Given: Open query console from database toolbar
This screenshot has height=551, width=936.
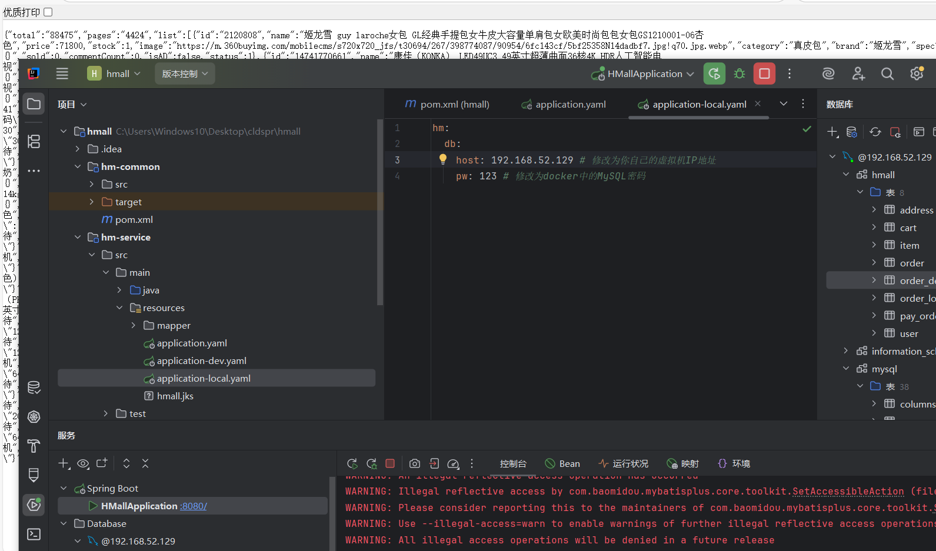Looking at the screenshot, I should 919,132.
